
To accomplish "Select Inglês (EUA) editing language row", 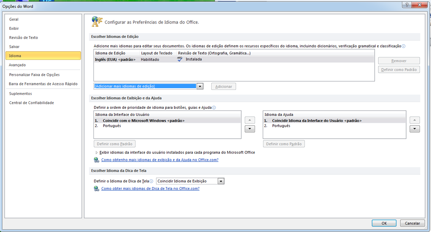I will (x=234, y=59).
